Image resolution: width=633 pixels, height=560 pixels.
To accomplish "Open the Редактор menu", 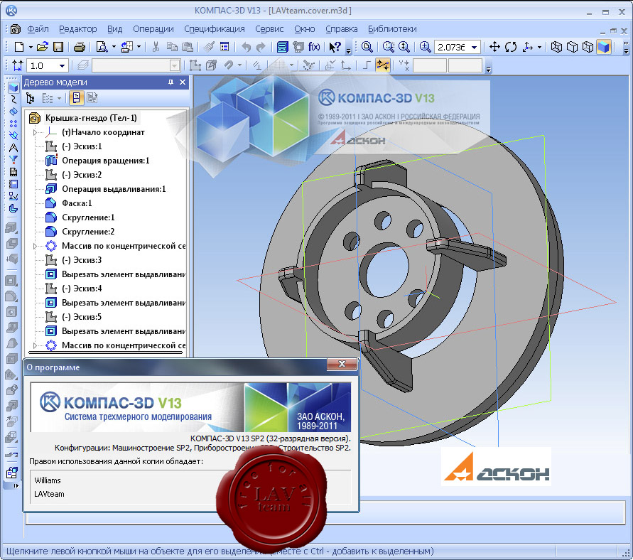I will tap(78, 29).
